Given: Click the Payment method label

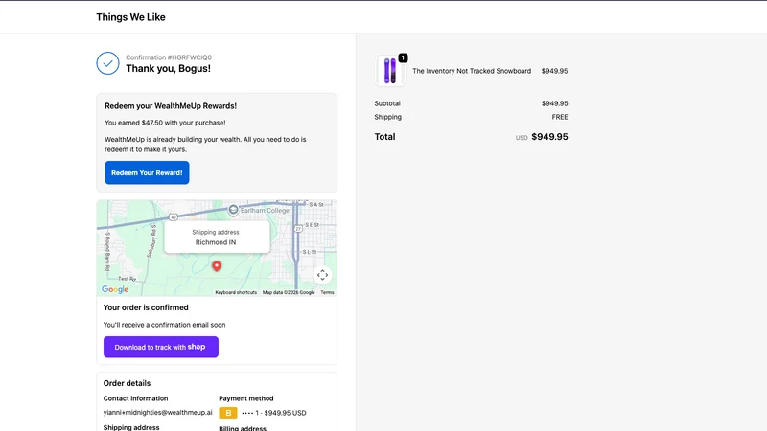Looking at the screenshot, I should tap(246, 398).
